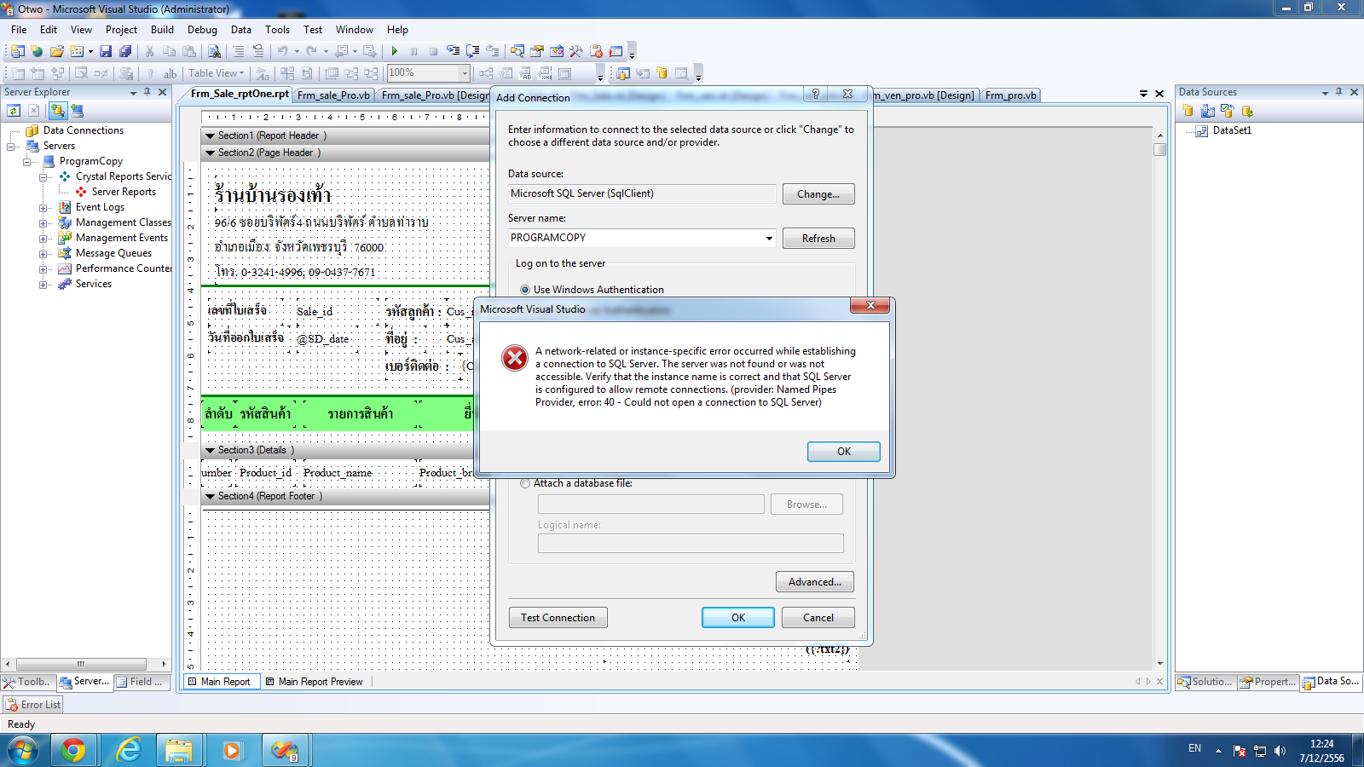Select DataSet1 in Data Sources
The height and width of the screenshot is (767, 1364).
1232,130
